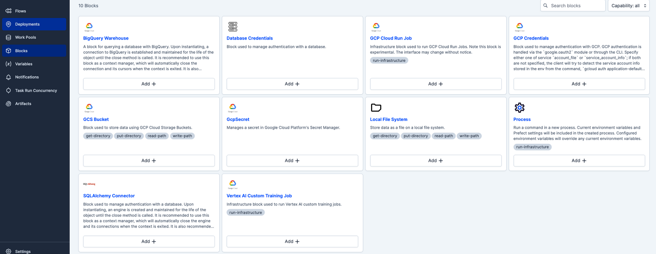Select Blocks in the sidebar
This screenshot has width=656, height=254.
click(33, 51)
